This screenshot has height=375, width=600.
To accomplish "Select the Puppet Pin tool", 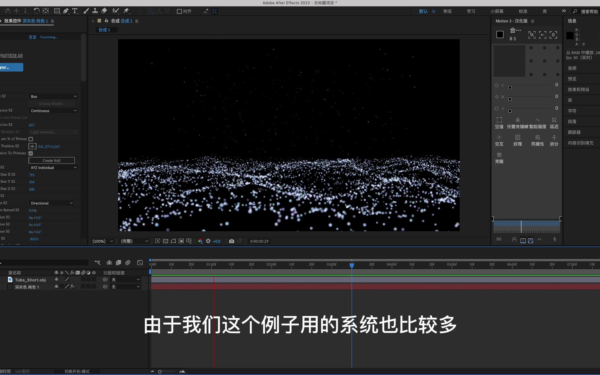I will pyautogui.click(x=126, y=11).
